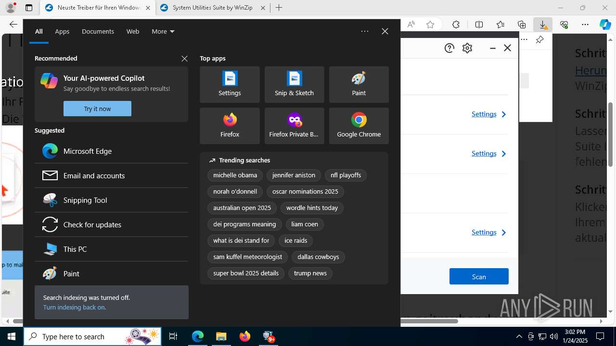Open the Edge tab actions menu icon
This screenshot has width=616, height=346.
29,8
